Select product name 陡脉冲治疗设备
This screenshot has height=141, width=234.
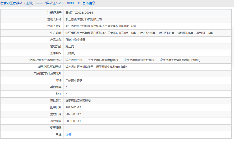(x=75, y=40)
